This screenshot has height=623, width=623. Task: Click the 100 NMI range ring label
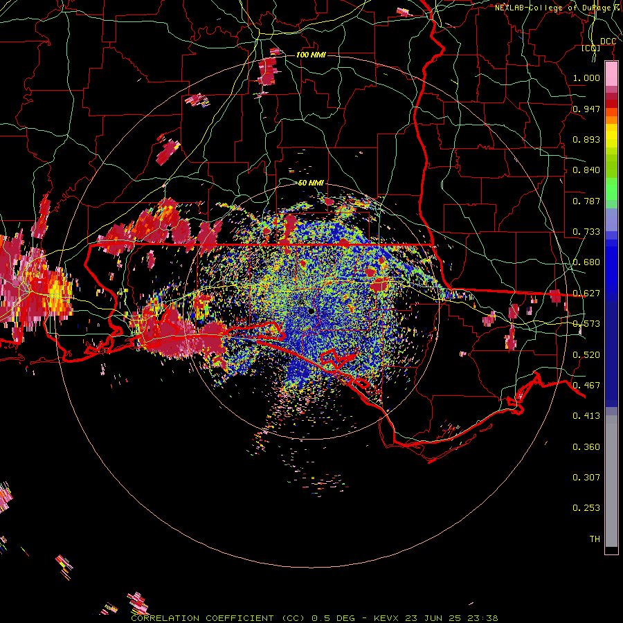click(311, 55)
